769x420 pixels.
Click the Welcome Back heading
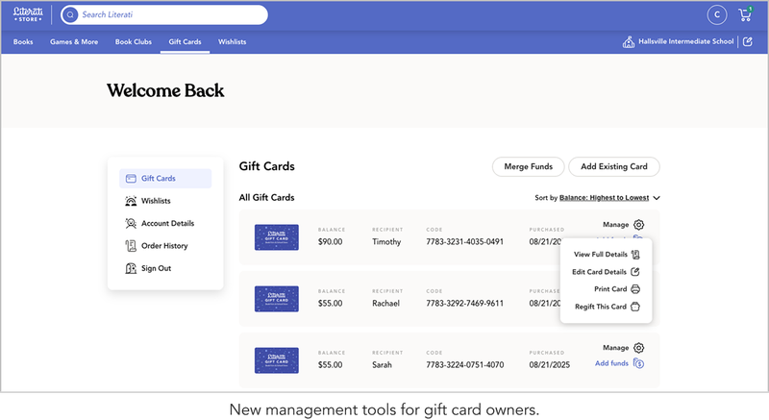click(x=165, y=90)
